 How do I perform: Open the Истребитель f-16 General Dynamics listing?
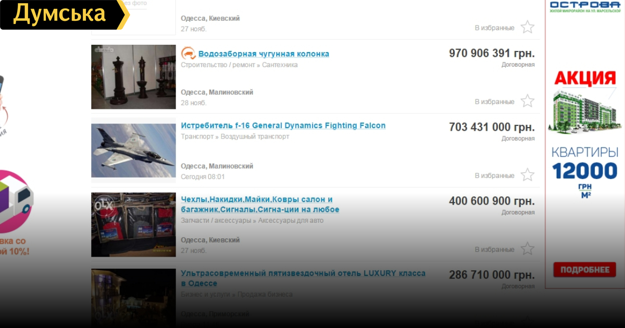click(283, 125)
